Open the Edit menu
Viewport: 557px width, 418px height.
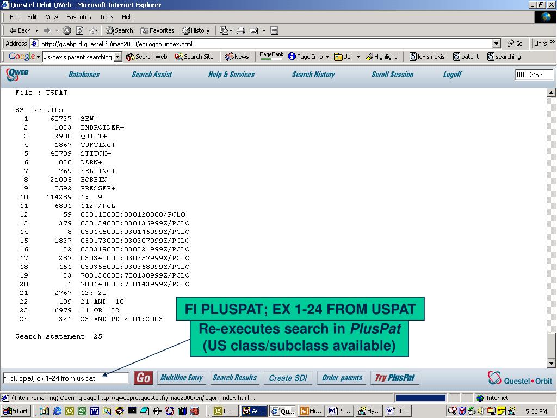point(32,17)
